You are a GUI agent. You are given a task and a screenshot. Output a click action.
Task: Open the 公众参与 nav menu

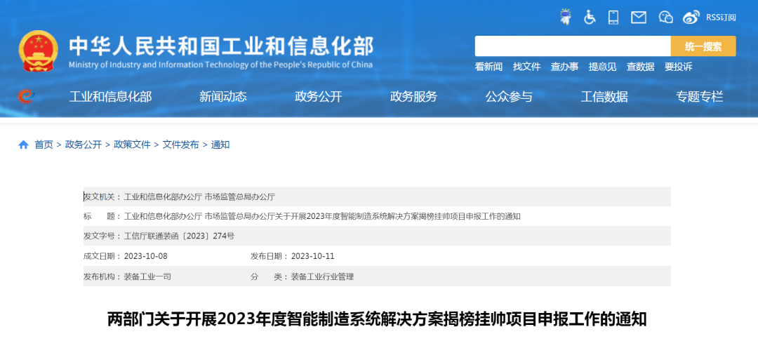[x=509, y=97]
